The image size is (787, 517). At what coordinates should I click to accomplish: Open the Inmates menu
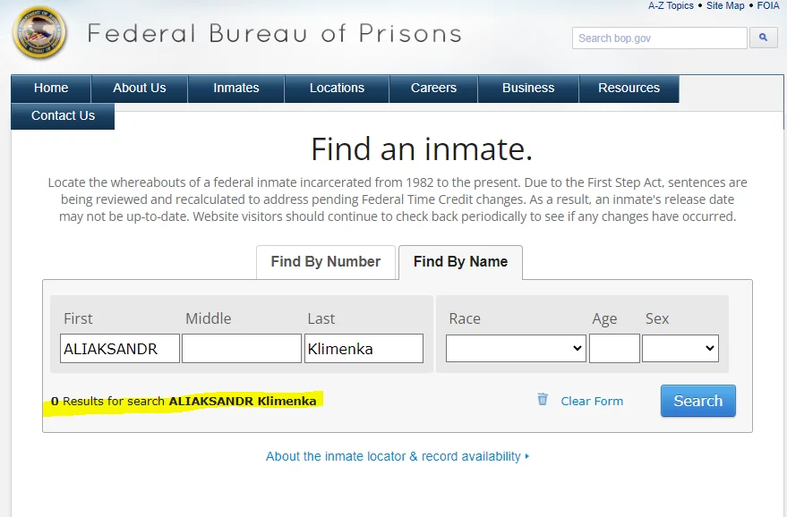coord(235,89)
